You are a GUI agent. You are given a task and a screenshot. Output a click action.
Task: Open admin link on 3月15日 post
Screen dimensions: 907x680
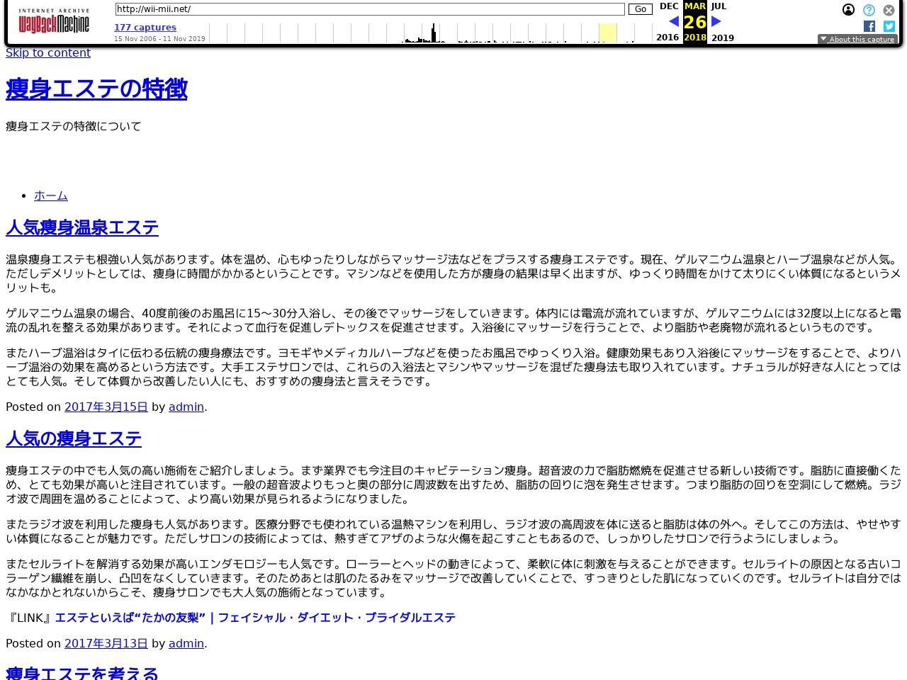tap(186, 407)
